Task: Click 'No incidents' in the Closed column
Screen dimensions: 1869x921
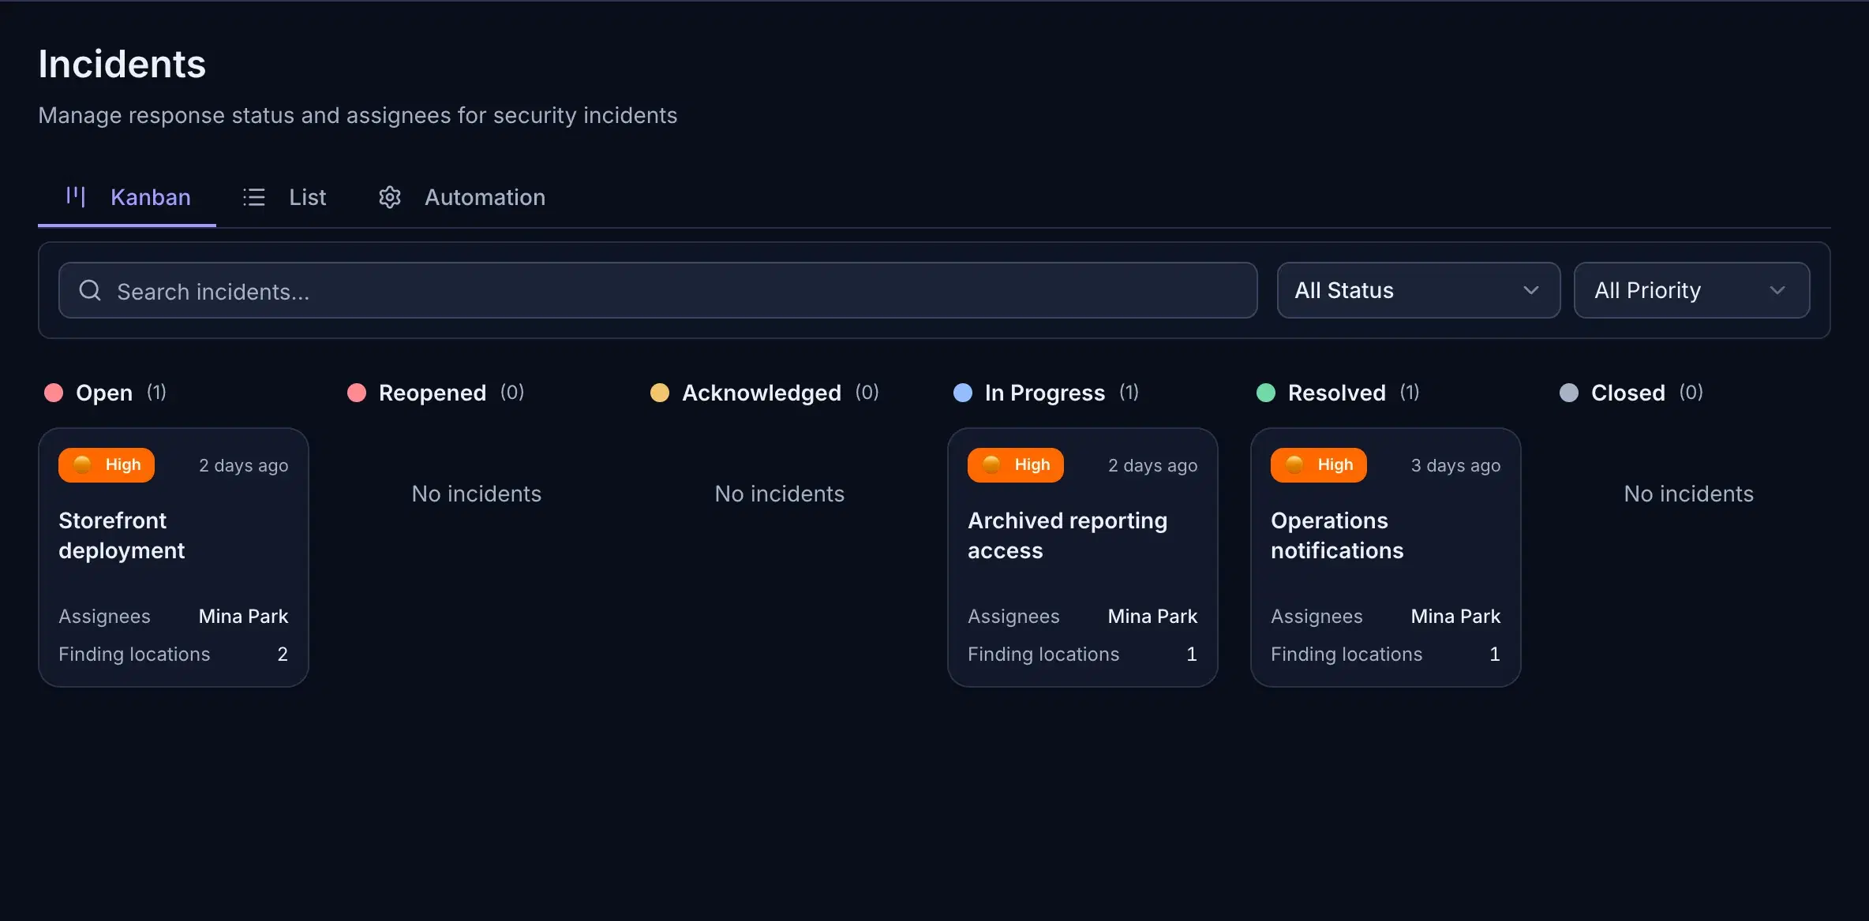Action: coord(1688,494)
